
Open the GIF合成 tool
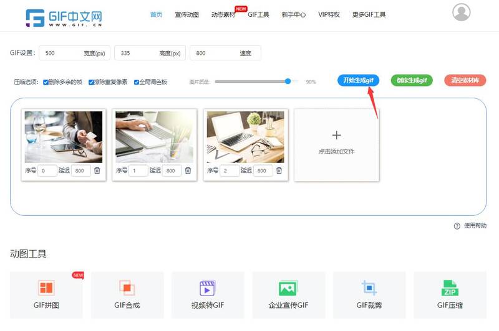tap(127, 295)
